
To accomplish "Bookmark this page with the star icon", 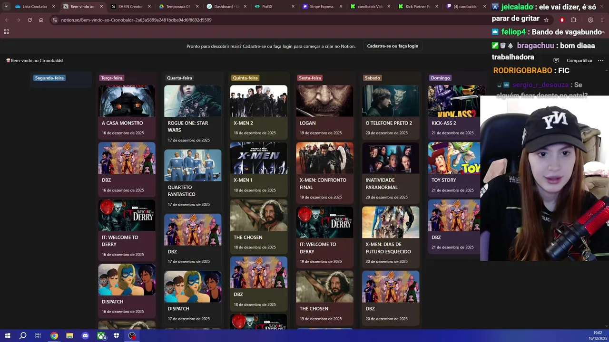I will pos(546,20).
